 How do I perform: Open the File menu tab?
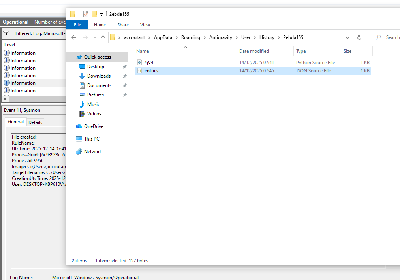click(x=77, y=25)
